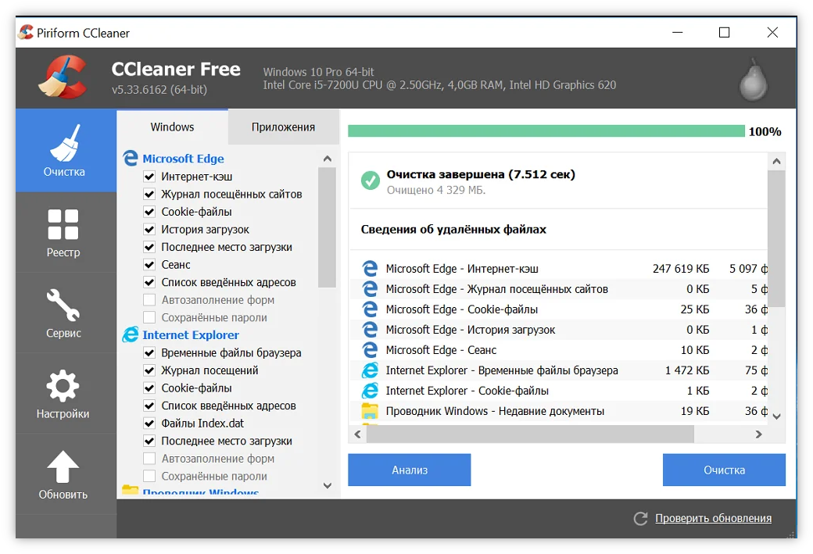Open the Реестр registry section
Image resolution: width=813 pixels, height=554 pixels.
tap(64, 232)
